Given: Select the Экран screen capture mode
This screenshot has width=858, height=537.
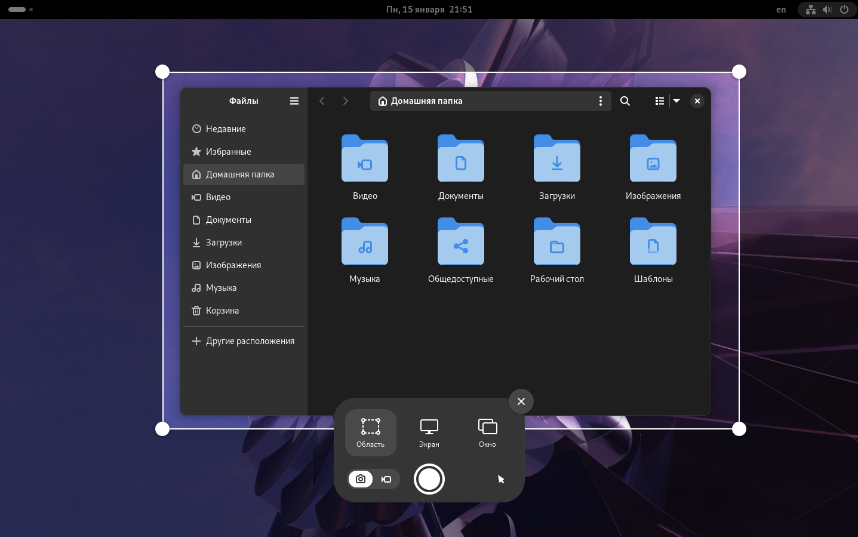Looking at the screenshot, I should tap(429, 432).
